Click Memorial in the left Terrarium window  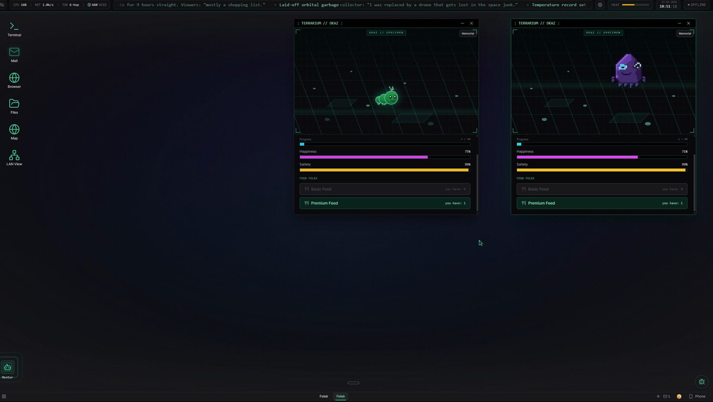(x=468, y=33)
